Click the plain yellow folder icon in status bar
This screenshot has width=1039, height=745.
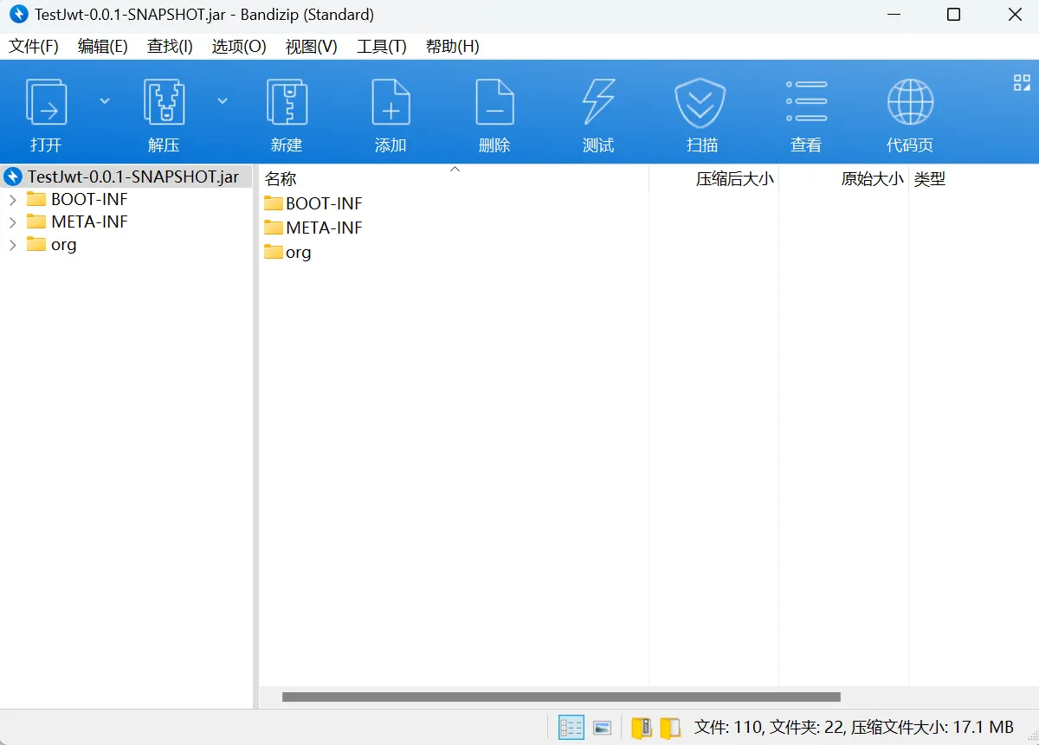(670, 728)
